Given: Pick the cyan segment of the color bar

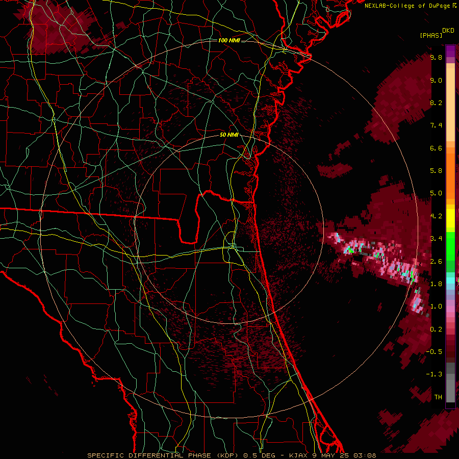Looking at the screenshot, I should pyautogui.click(x=450, y=280).
